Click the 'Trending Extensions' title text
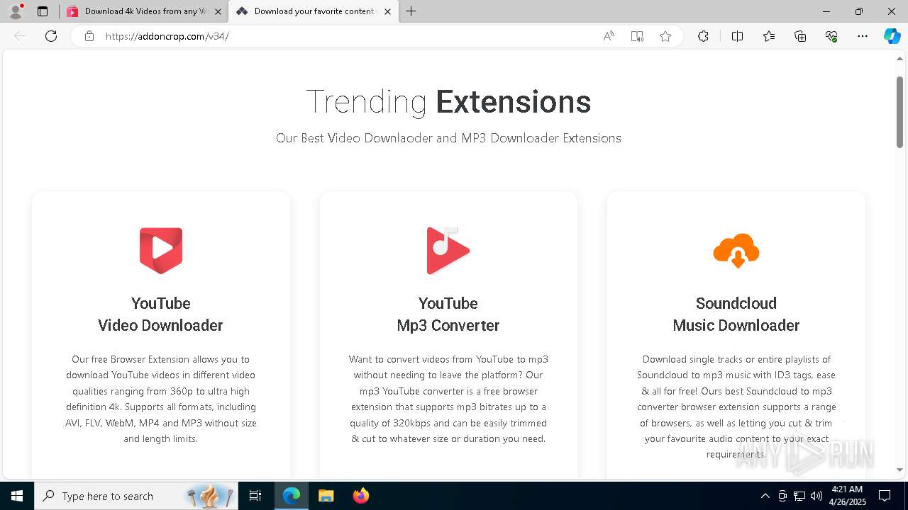Image resolution: width=908 pixels, height=510 pixels. [x=448, y=102]
